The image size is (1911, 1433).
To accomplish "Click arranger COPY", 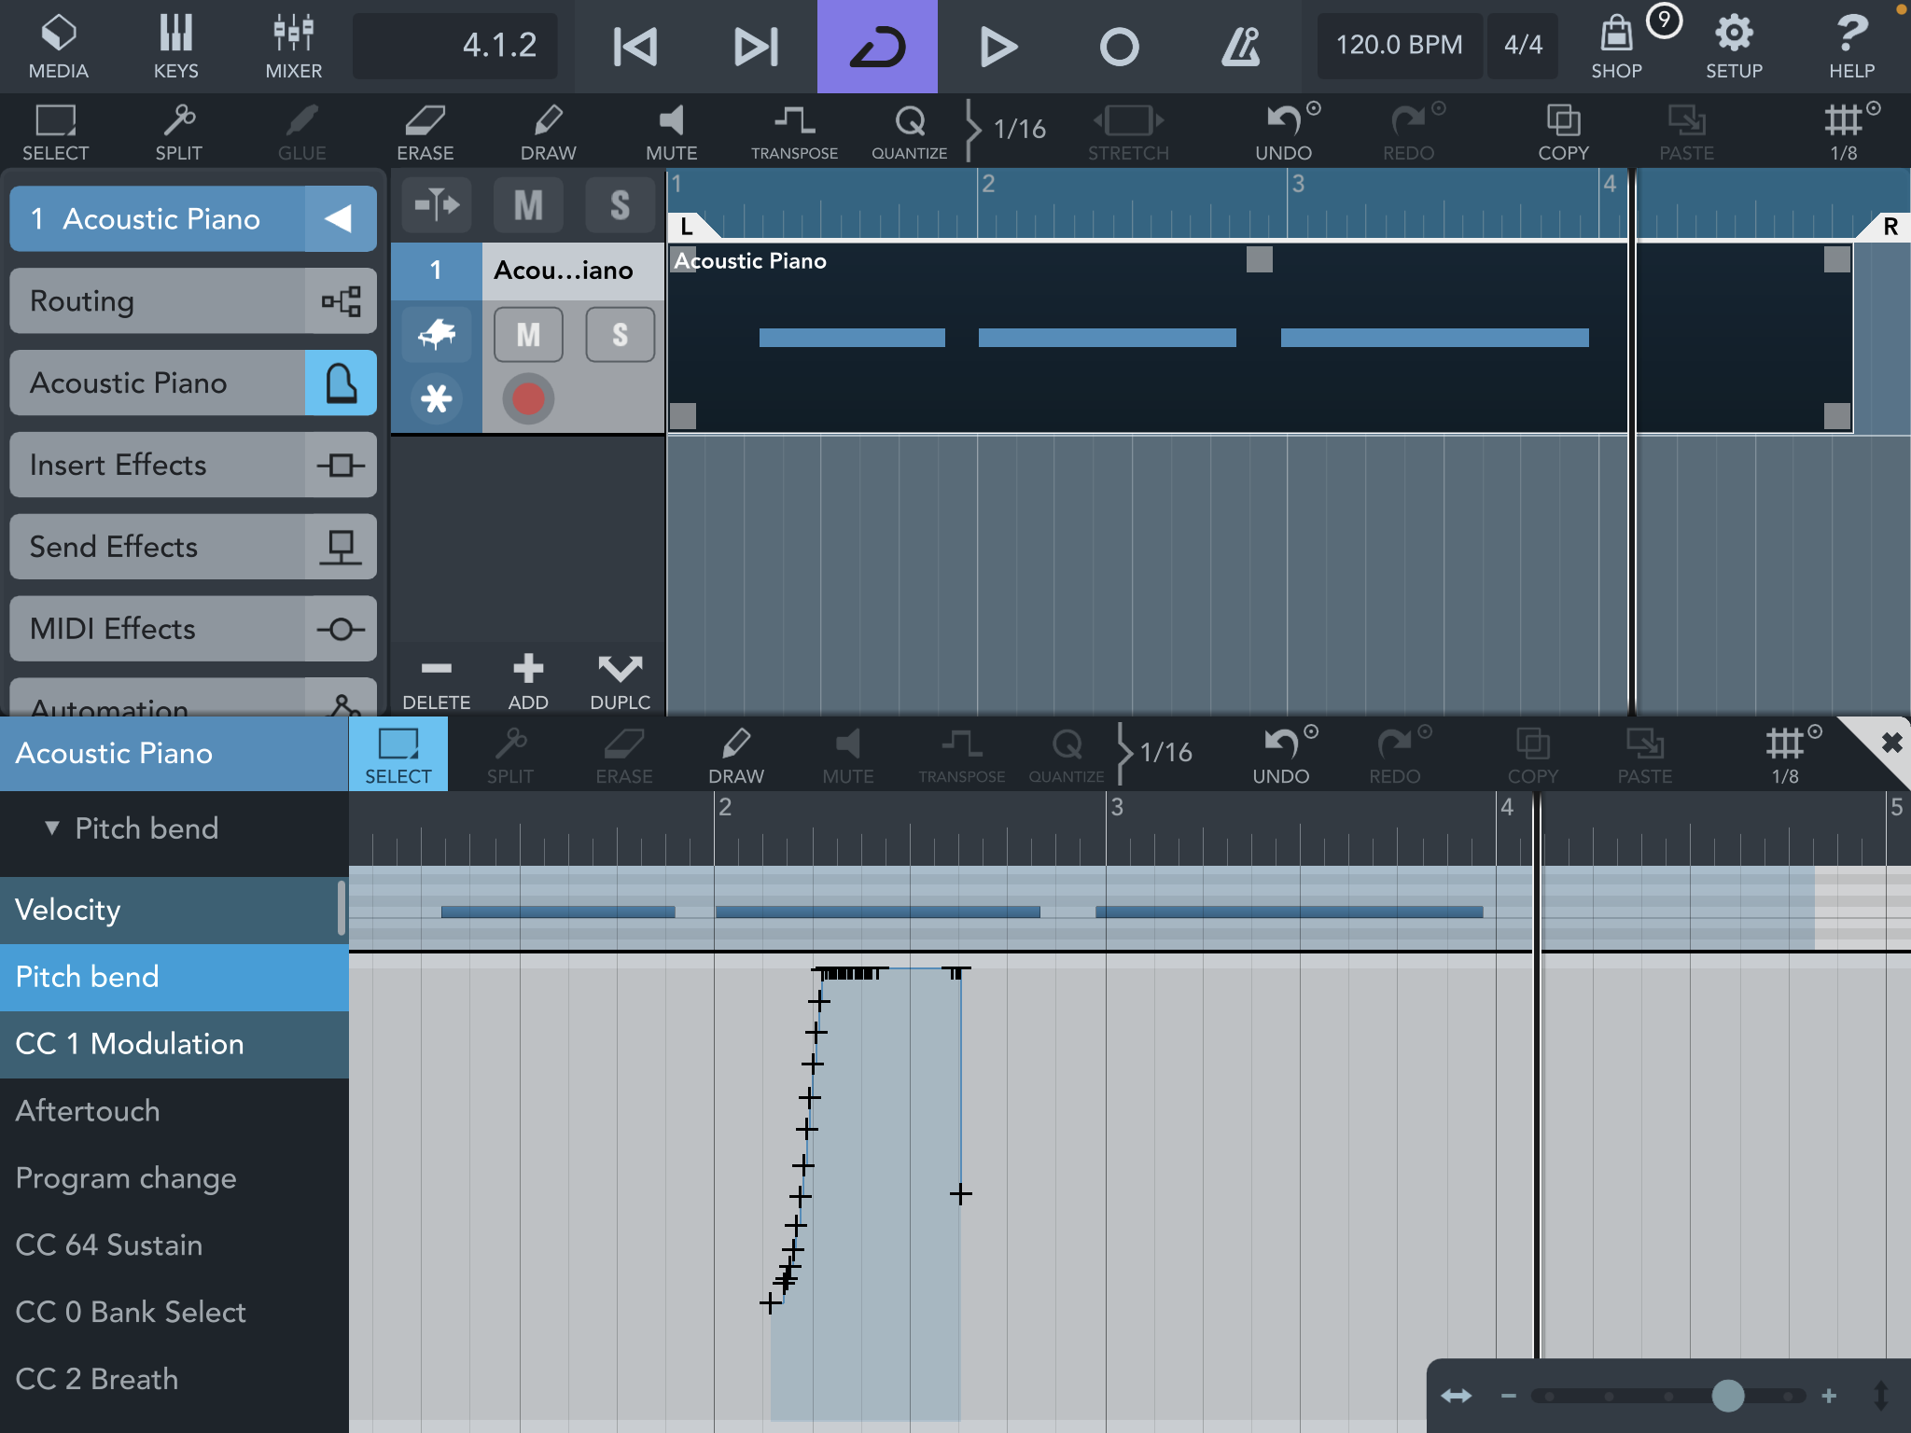I will (x=1563, y=132).
